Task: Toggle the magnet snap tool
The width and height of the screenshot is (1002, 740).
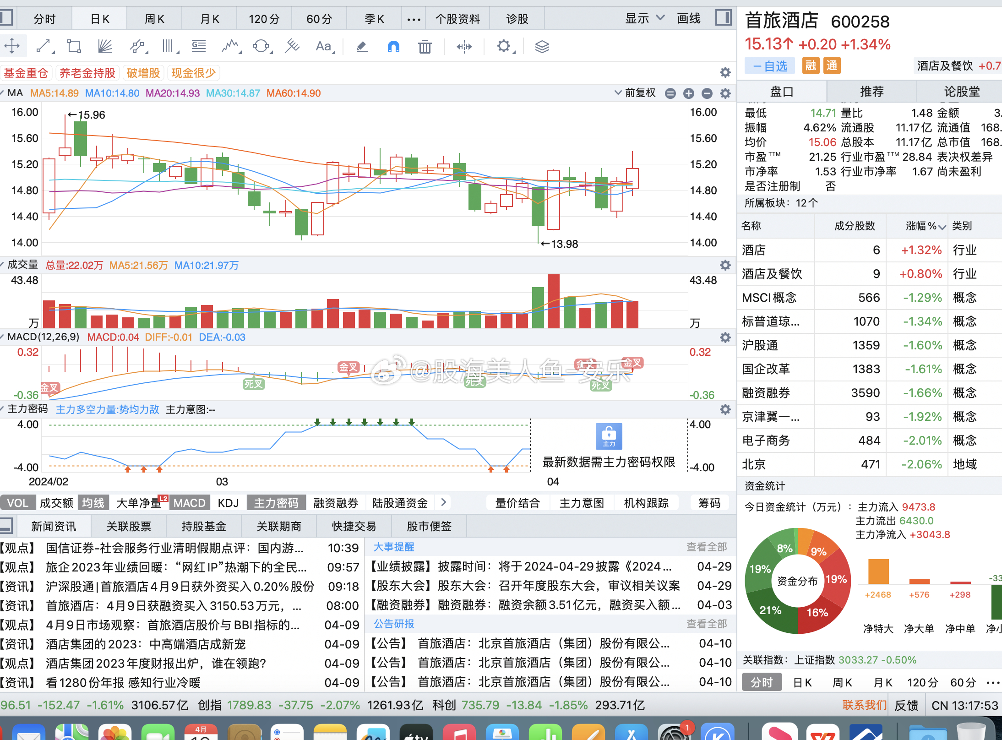Action: [393, 46]
